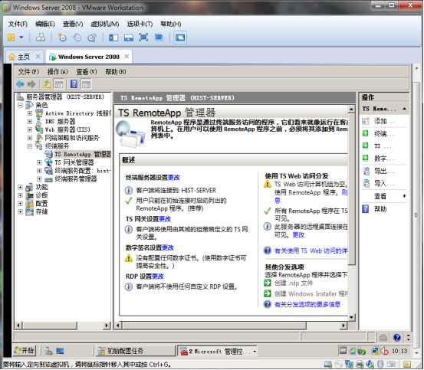This screenshot has width=424, height=370.
Task: Select the 存储 tree item
Action: click(41, 211)
